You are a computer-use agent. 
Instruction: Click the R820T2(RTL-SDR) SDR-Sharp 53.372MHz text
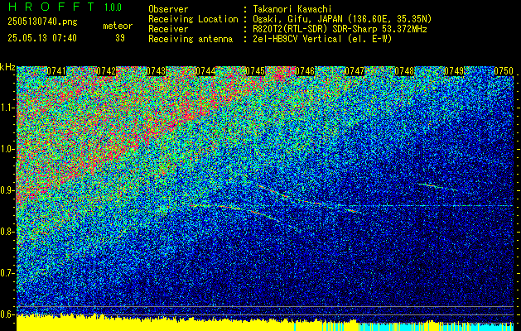pos(340,29)
